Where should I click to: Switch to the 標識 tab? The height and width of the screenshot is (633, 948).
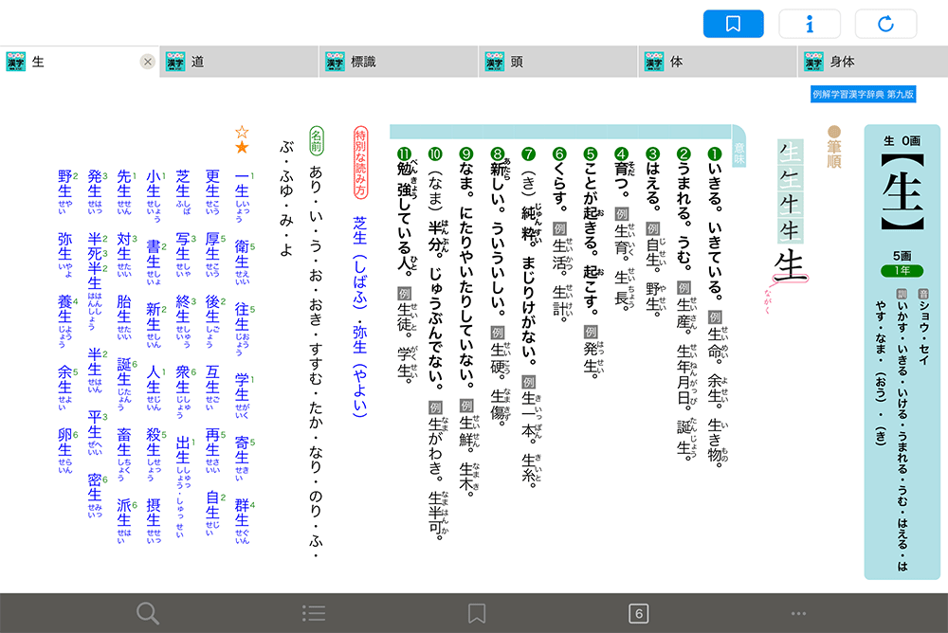[x=399, y=62]
